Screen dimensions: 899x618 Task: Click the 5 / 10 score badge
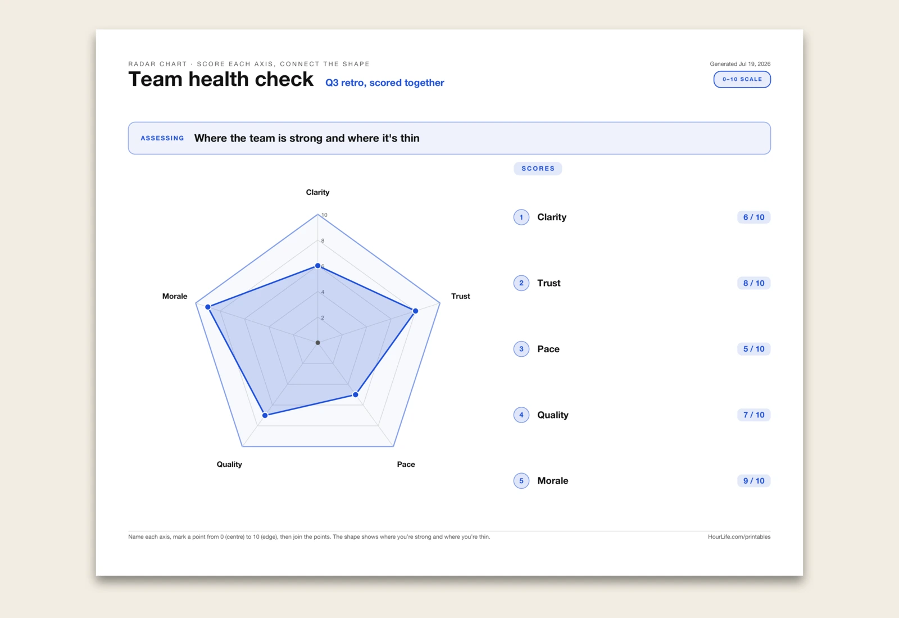[x=753, y=349]
